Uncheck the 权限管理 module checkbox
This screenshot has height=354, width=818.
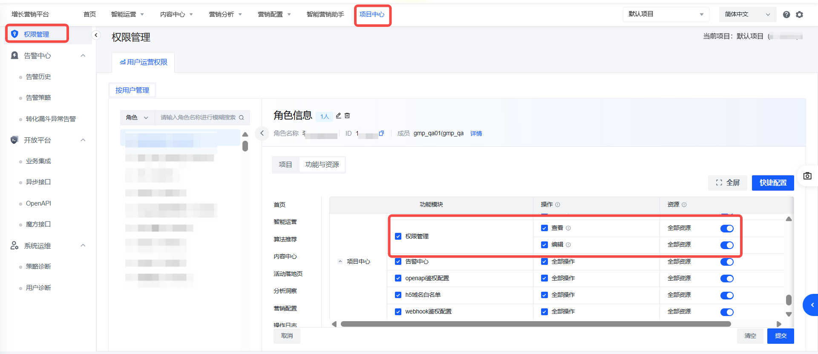coord(398,236)
